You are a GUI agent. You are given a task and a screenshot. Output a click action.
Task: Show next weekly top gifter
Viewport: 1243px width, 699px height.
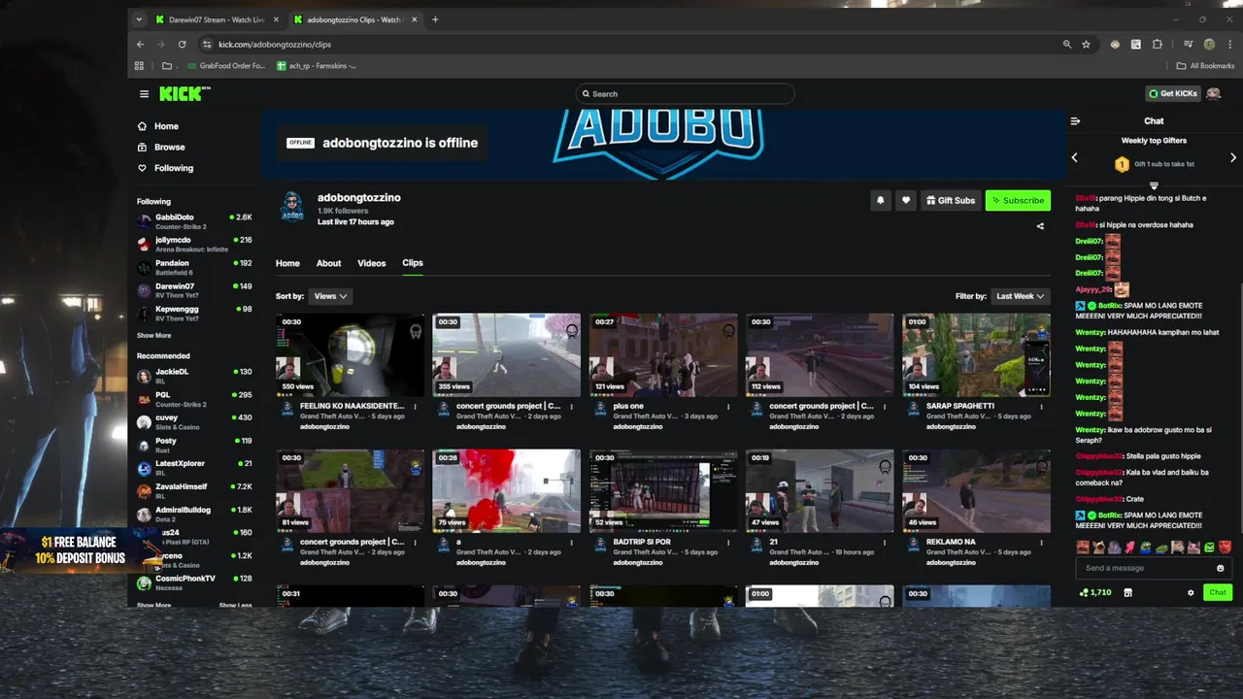1233,157
